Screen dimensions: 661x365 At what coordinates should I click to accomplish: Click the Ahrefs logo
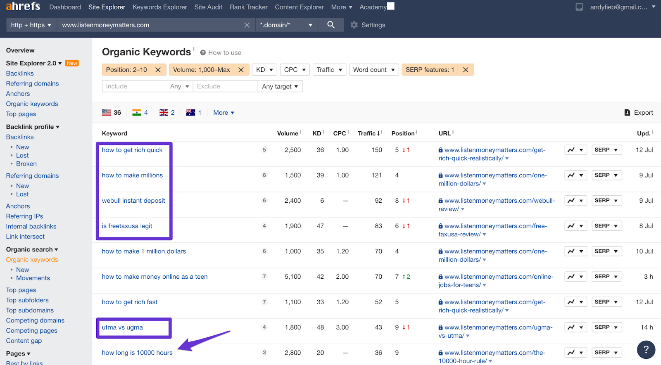click(x=23, y=7)
